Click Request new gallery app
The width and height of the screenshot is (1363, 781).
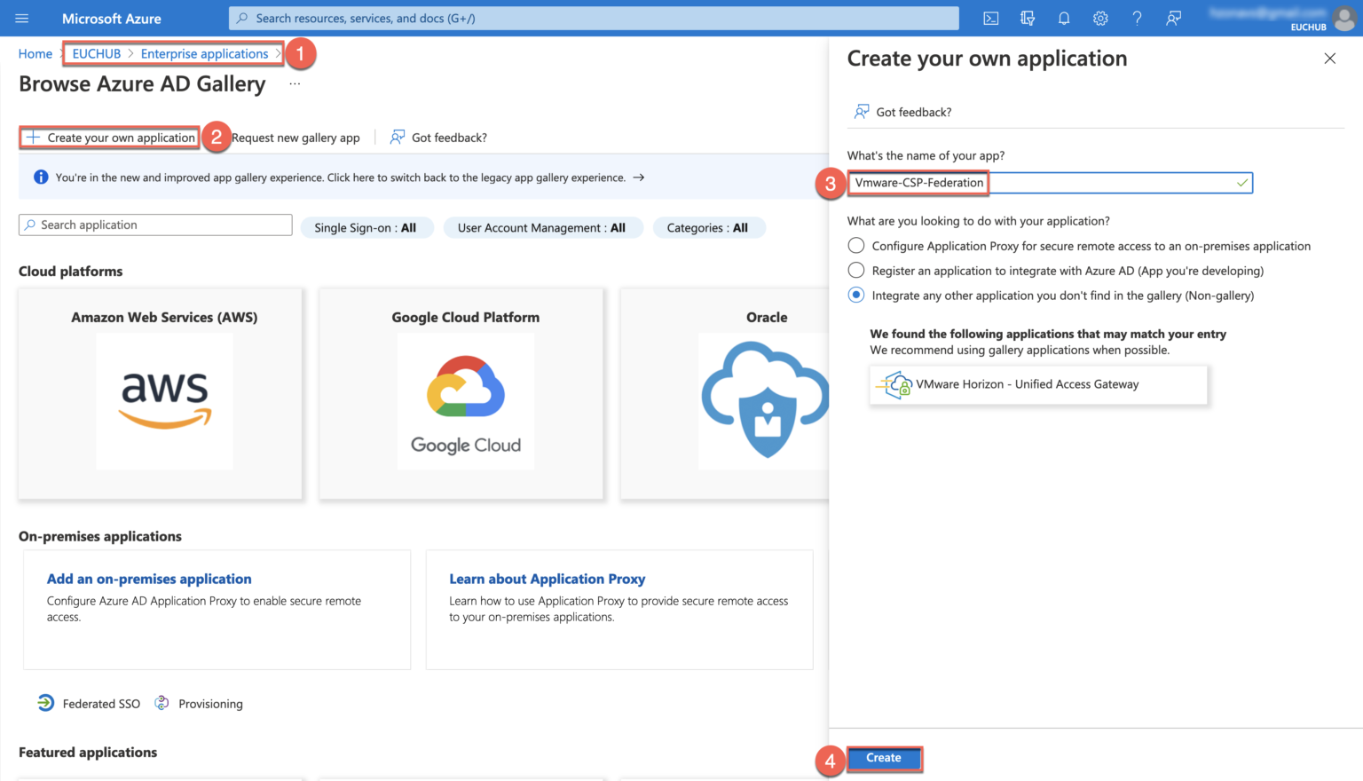[x=295, y=138]
